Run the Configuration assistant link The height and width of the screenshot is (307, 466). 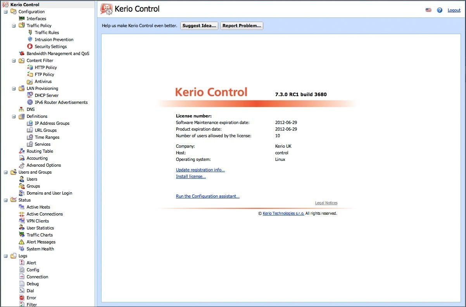click(x=208, y=196)
